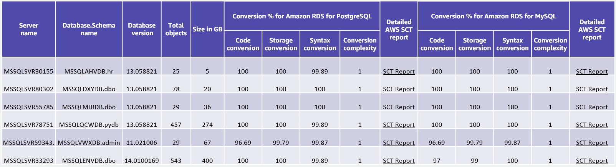This screenshot has width=616, height=167.
Task: Select the MSSQLQCWDB.pydb schema cell
Action: [89, 125]
